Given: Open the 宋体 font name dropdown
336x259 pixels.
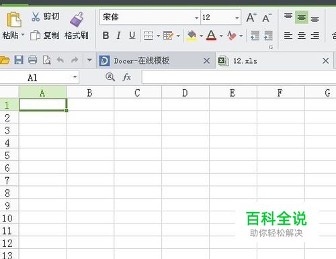Looking at the screenshot, I should (196, 18).
